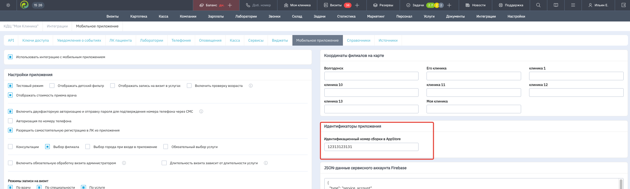Click info icon next to двухфакторную авторизацию
Viewport: 630px width, 189px height.
click(201, 111)
